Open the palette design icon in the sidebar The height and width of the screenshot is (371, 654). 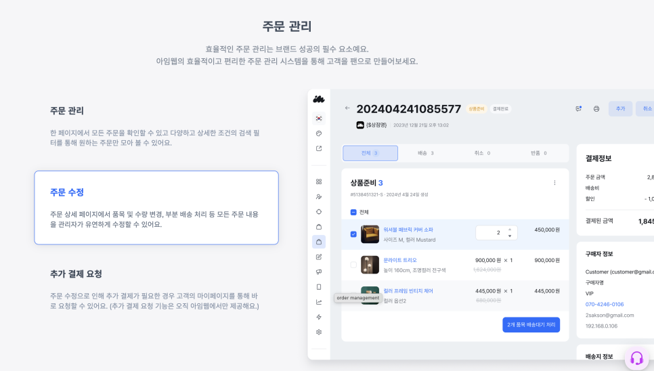[x=319, y=133]
